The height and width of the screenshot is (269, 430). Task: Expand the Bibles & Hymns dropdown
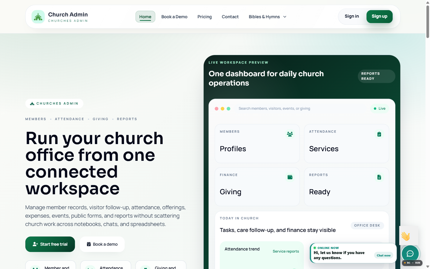(268, 17)
